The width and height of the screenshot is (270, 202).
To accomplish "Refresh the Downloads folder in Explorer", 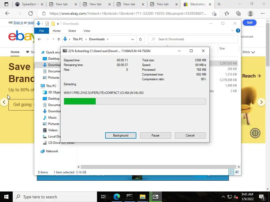I will (x=141, y=39).
